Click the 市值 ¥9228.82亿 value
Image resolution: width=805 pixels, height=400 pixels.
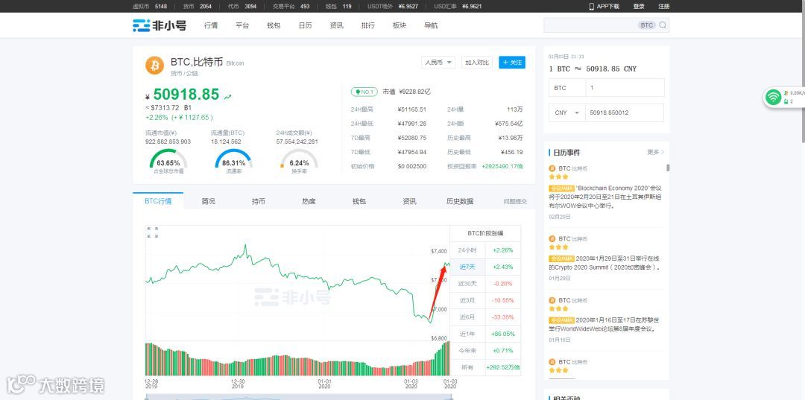[414, 92]
